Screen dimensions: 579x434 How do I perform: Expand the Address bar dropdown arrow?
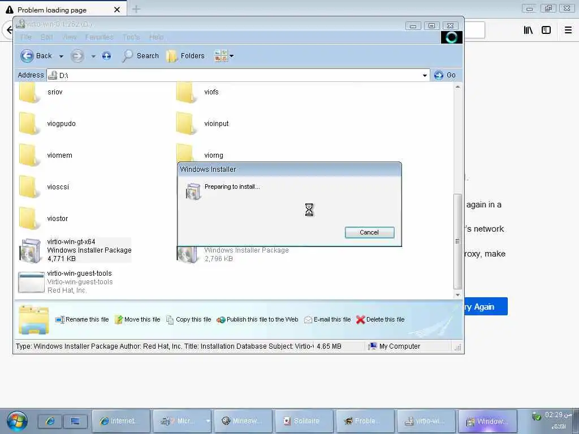point(425,75)
